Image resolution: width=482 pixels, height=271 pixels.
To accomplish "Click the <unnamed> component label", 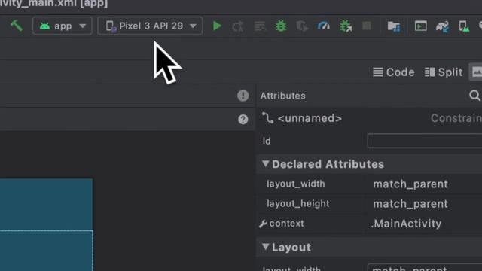I will click(x=310, y=118).
